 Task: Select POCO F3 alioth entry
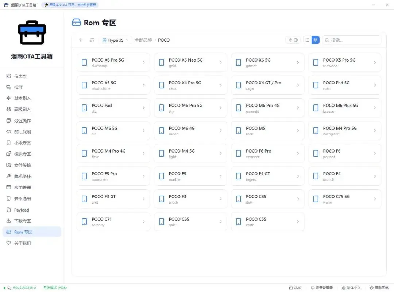pos(190,199)
